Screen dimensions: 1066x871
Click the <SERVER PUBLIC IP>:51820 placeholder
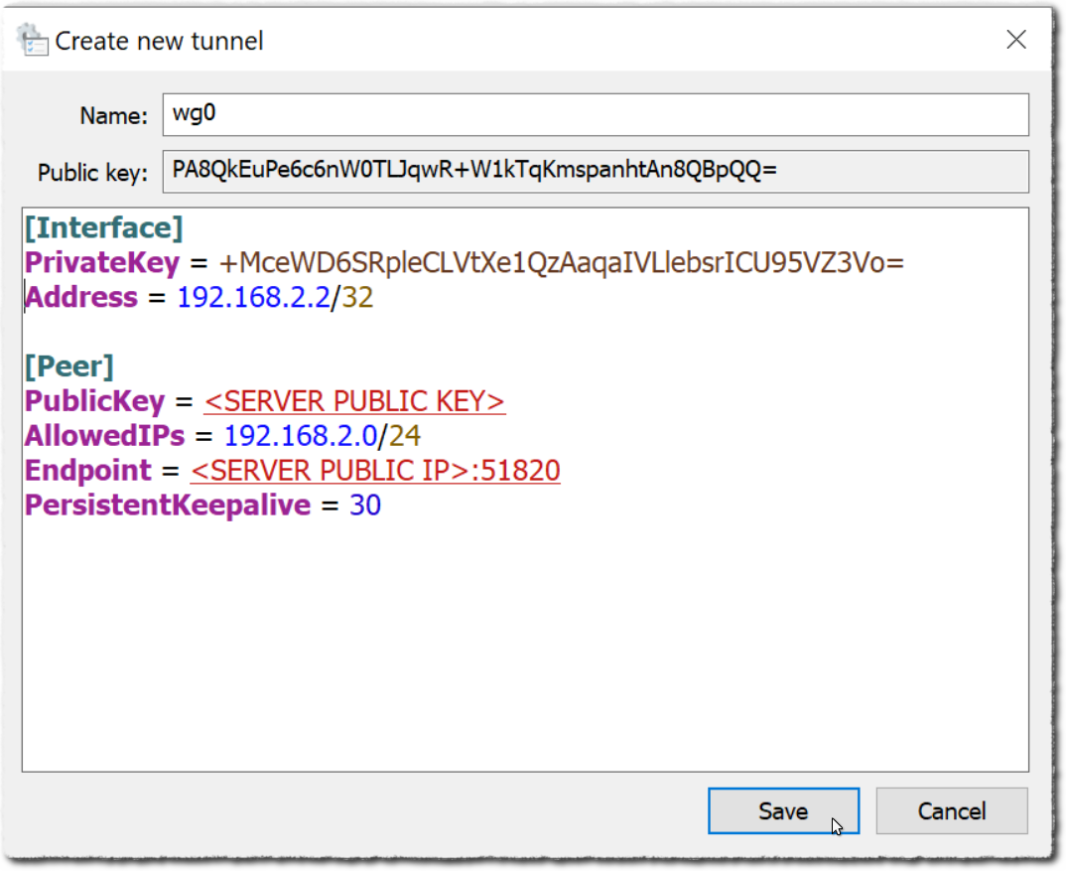click(375, 471)
